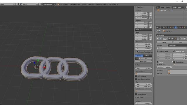187x105 pixels.
Task: Collapse the View panel
Action: (136, 65)
